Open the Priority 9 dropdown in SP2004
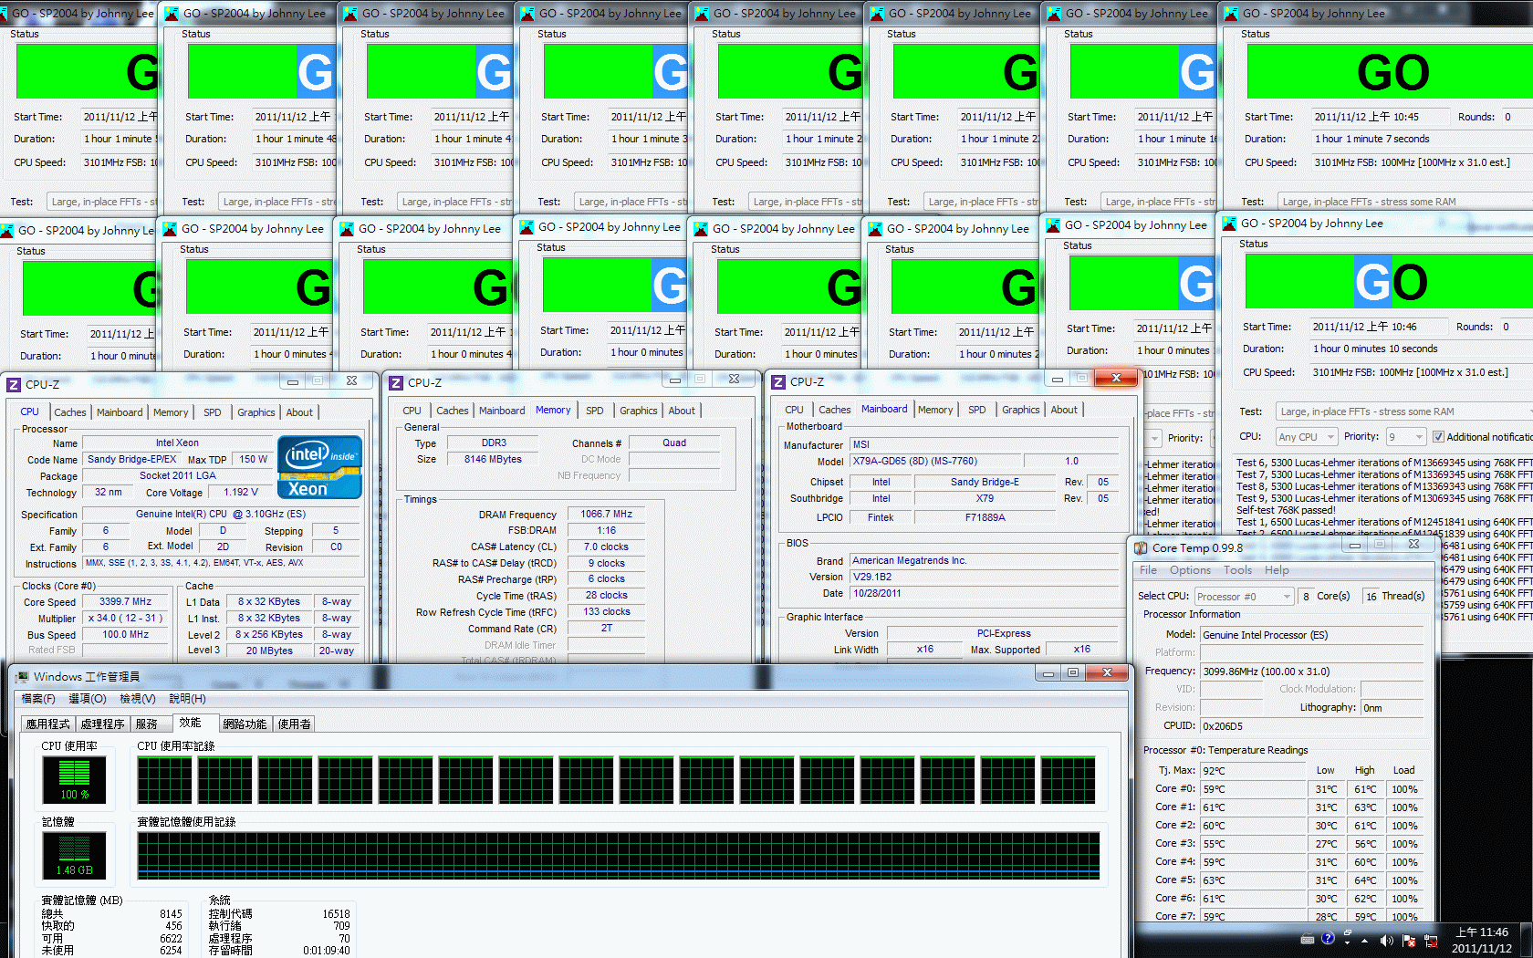The image size is (1533, 958). click(x=1405, y=437)
